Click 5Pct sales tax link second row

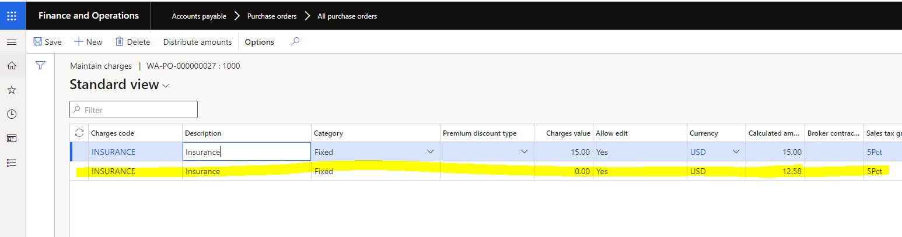click(x=875, y=171)
